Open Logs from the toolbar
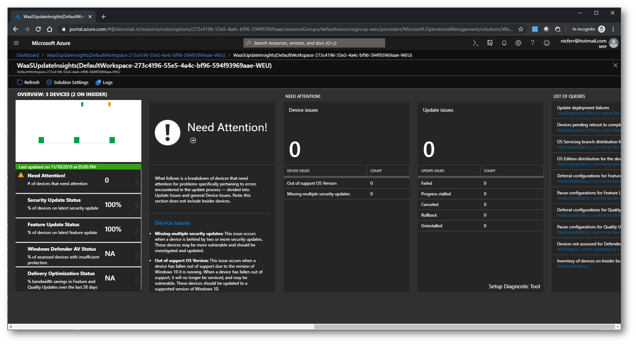636x345 pixels. 104,82
